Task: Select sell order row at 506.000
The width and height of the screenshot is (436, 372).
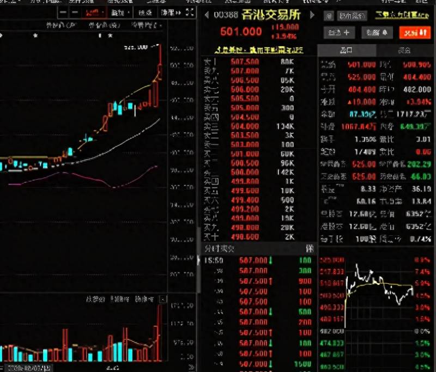Action: pos(249,89)
